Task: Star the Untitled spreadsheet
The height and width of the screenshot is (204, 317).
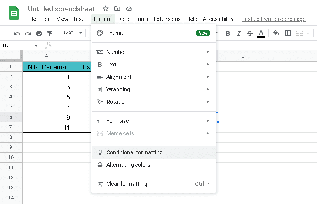Action: pyautogui.click(x=106, y=9)
